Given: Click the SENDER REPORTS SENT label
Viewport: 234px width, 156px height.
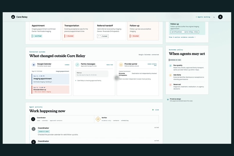Looking at the screenshot, I should point(152,65).
